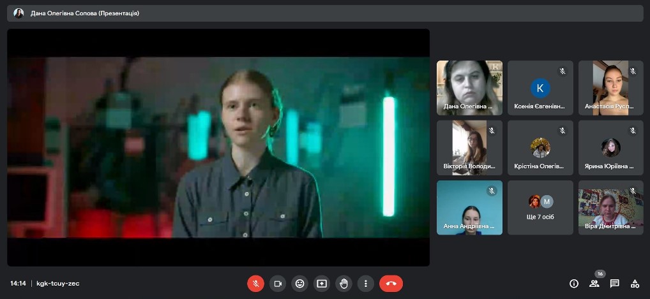
Task: Raise your hand in the meeting
Action: point(344,284)
